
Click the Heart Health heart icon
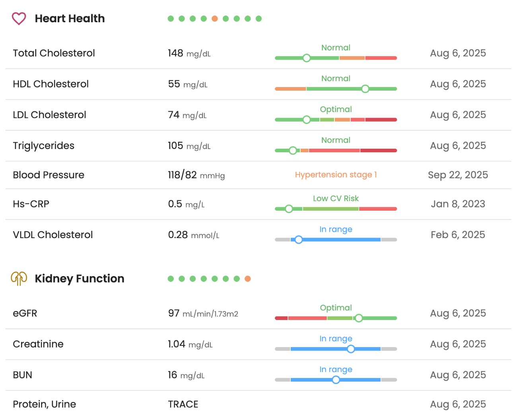(19, 19)
